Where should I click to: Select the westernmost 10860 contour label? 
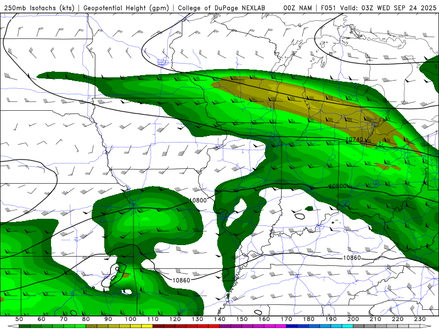tap(181, 280)
